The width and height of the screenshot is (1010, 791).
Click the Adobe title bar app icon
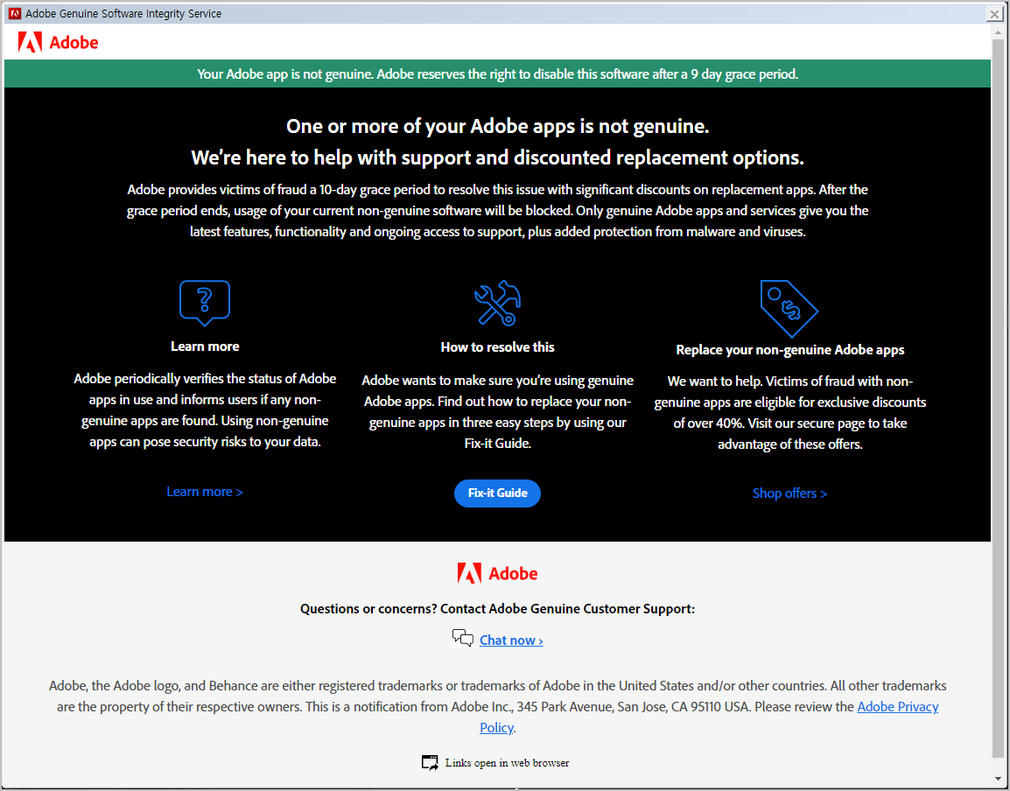(x=15, y=13)
